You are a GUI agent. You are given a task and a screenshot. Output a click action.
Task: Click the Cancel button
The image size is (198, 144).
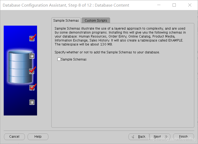(x=14, y=137)
